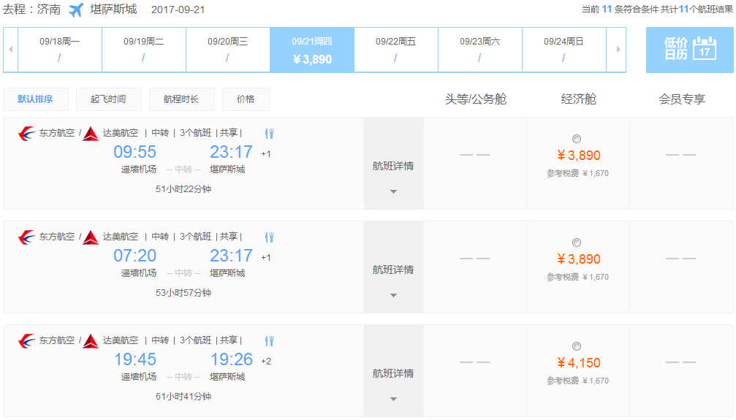Click the left arrow of the date strip
This screenshot has width=736, height=420.
point(10,50)
